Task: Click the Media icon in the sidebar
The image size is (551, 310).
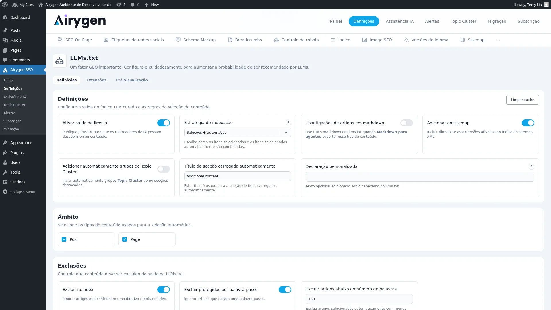Action: (x=5, y=40)
